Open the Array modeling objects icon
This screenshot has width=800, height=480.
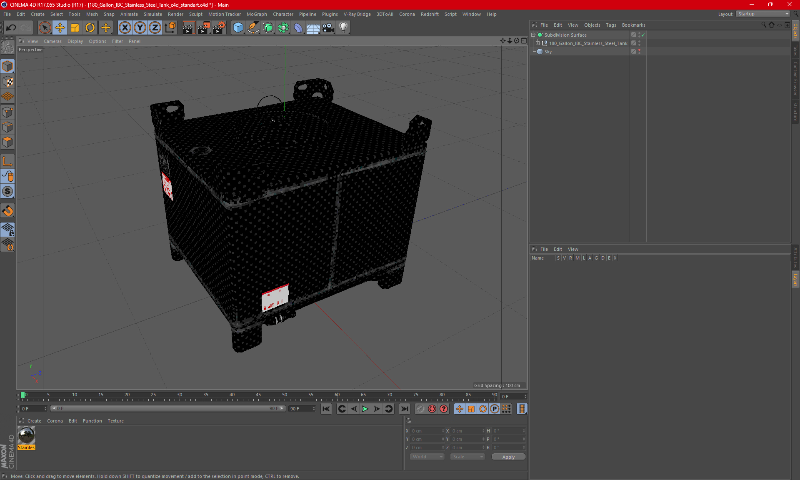(283, 28)
